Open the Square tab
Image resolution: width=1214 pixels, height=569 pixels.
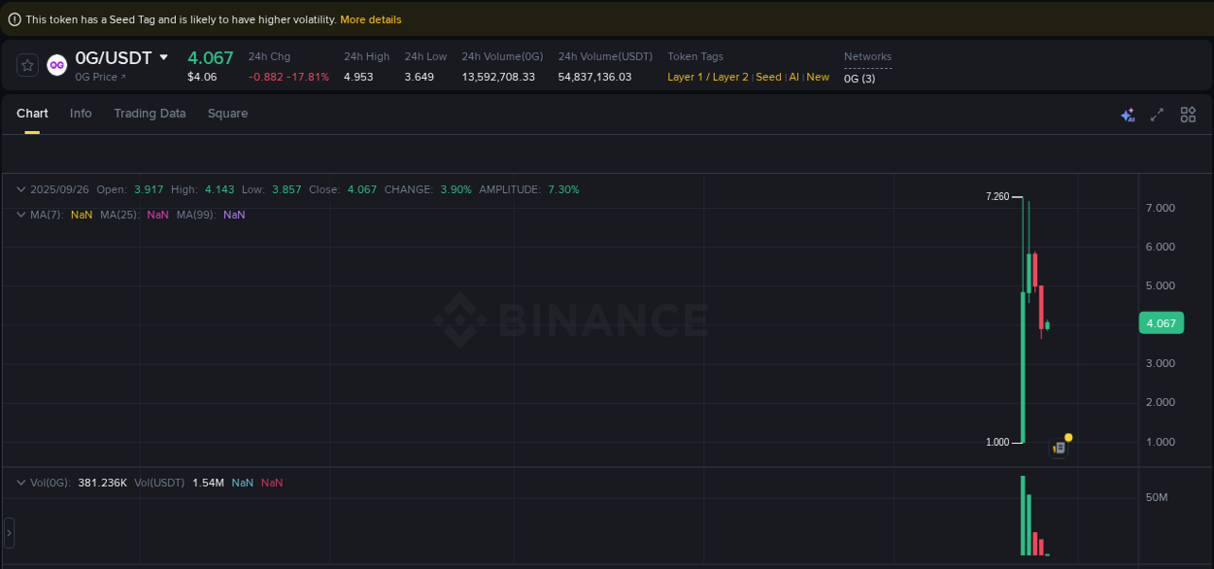pos(227,114)
